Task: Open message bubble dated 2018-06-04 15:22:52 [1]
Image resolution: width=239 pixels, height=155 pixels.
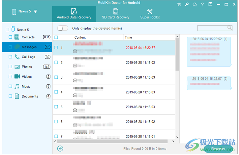Action: pyautogui.click(x=209, y=52)
